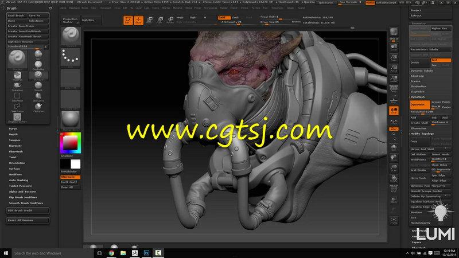Expand the Auto Masking section

[18, 180]
